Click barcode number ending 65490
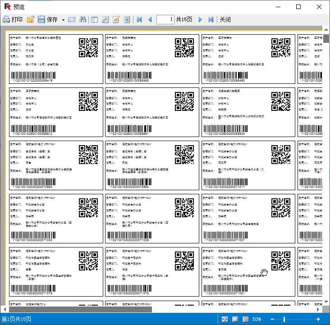This screenshot has height=325, width=330. pos(225,80)
